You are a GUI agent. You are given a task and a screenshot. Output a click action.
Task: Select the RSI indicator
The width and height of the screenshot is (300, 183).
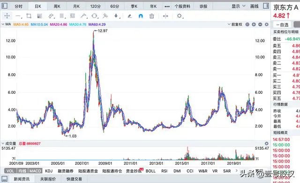pos(165,171)
